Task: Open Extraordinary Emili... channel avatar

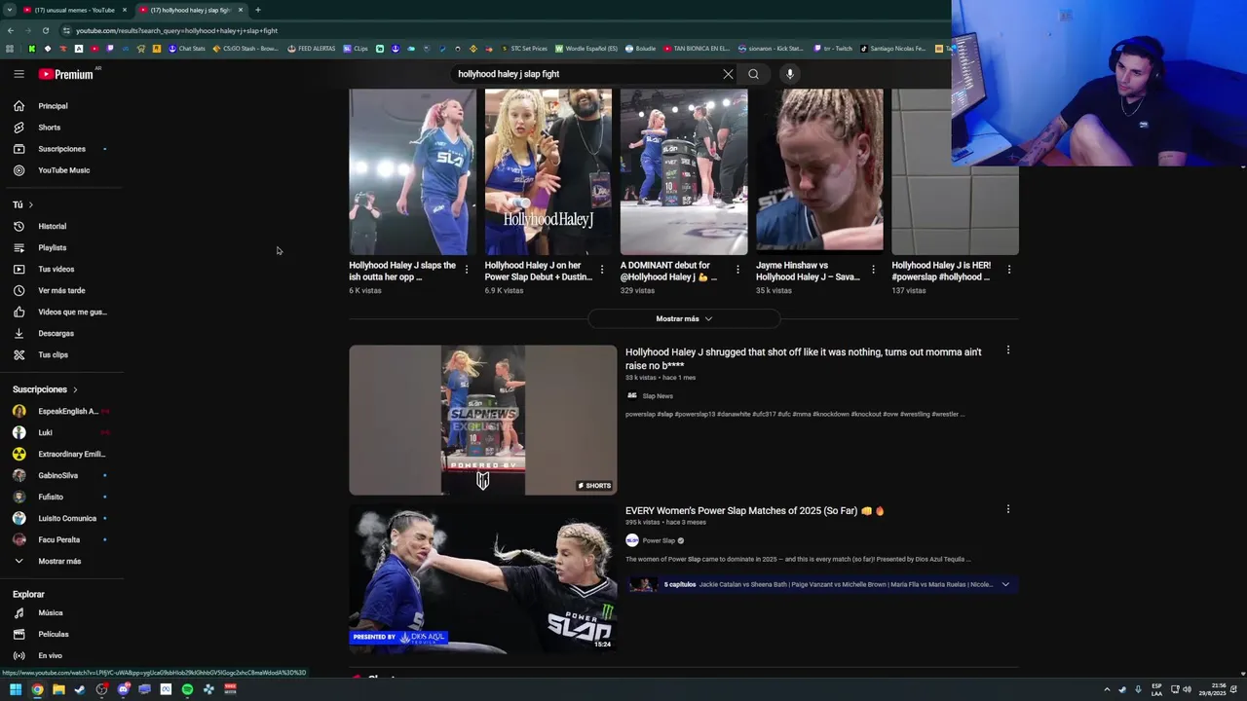Action: (x=19, y=454)
